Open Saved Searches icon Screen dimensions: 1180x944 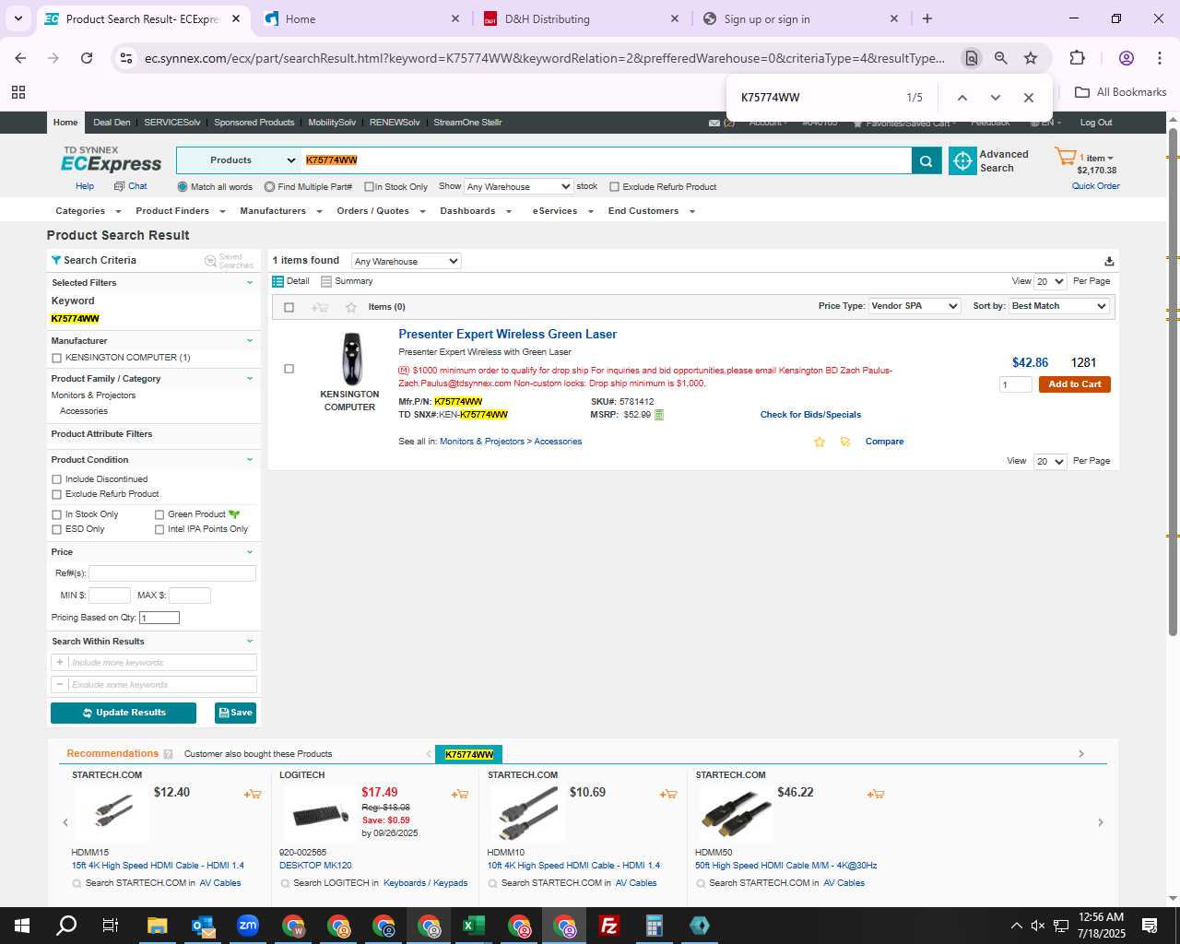[x=210, y=261]
